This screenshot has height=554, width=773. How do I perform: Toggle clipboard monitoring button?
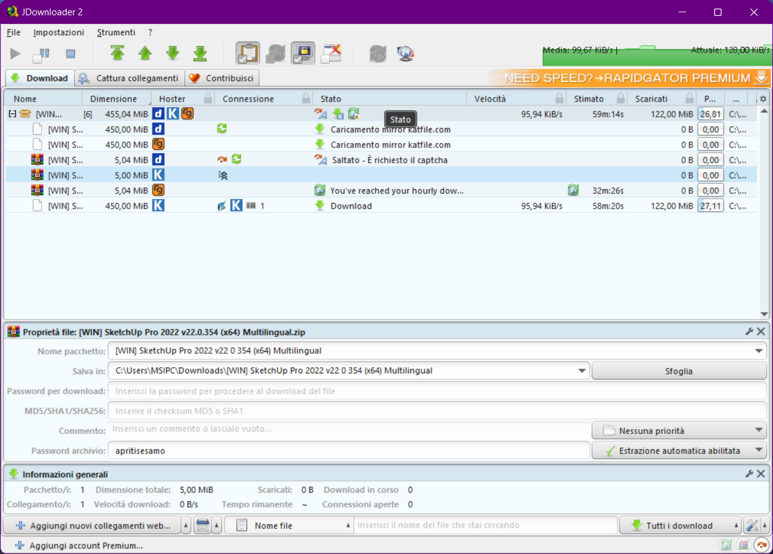[x=247, y=54]
